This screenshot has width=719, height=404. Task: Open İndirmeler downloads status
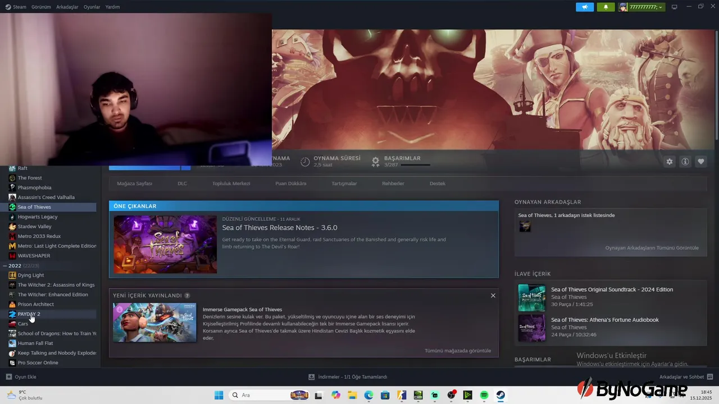[348, 377]
